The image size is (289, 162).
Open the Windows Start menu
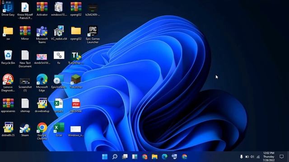pyautogui.click(x=105, y=157)
